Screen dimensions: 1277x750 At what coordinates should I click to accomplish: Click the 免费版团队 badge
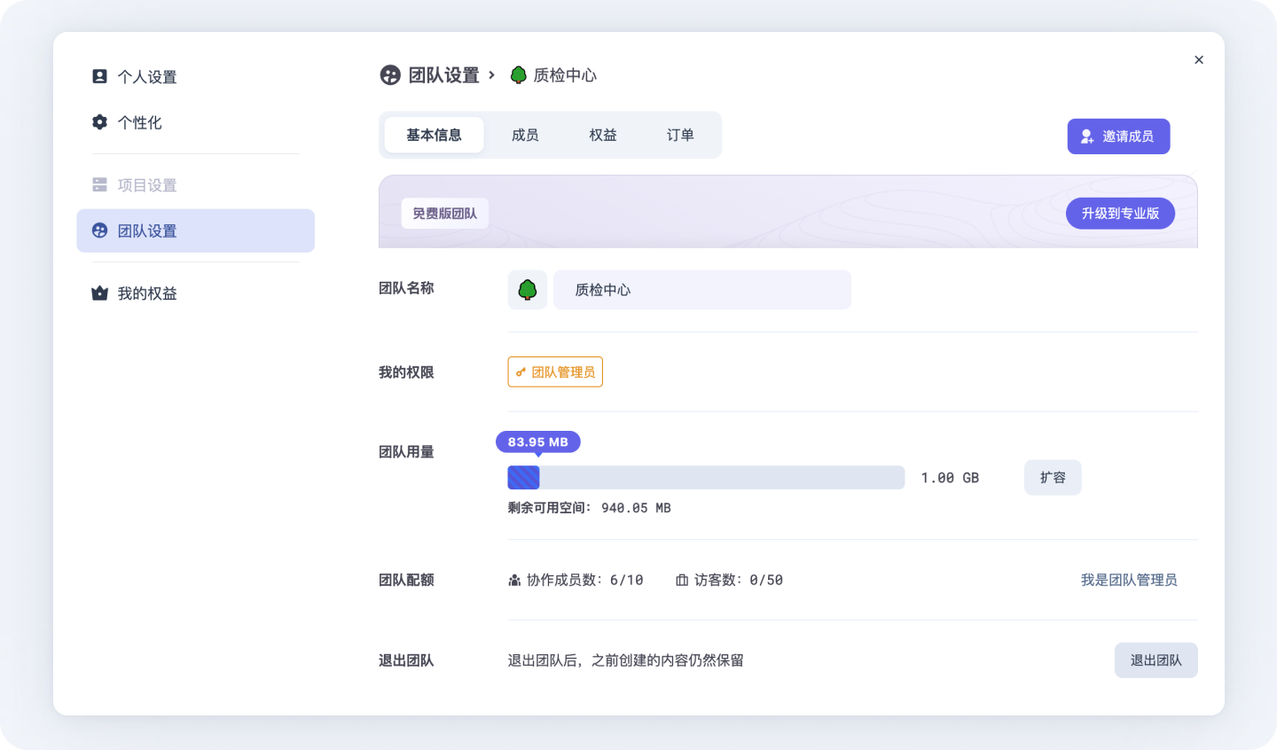445,214
